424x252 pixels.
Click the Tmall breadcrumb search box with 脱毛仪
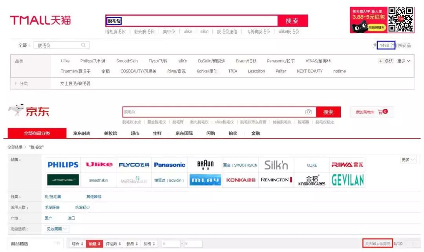[61, 45]
